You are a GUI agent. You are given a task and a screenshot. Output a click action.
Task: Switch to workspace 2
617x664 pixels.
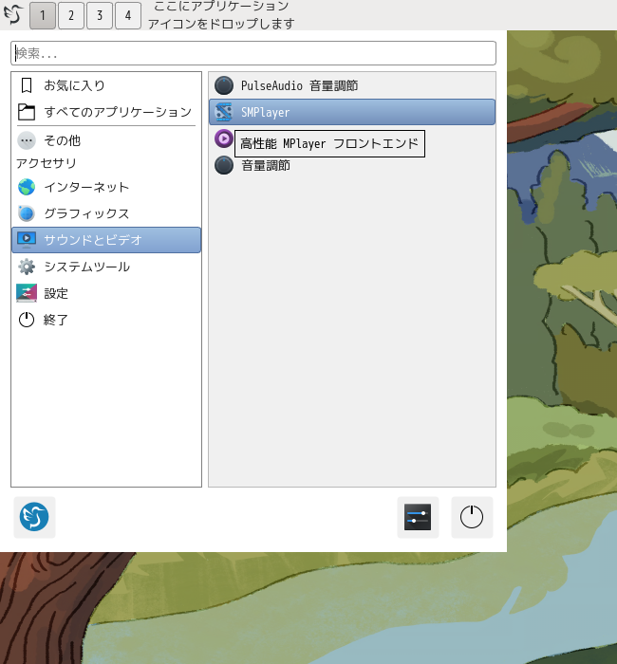[x=71, y=15]
